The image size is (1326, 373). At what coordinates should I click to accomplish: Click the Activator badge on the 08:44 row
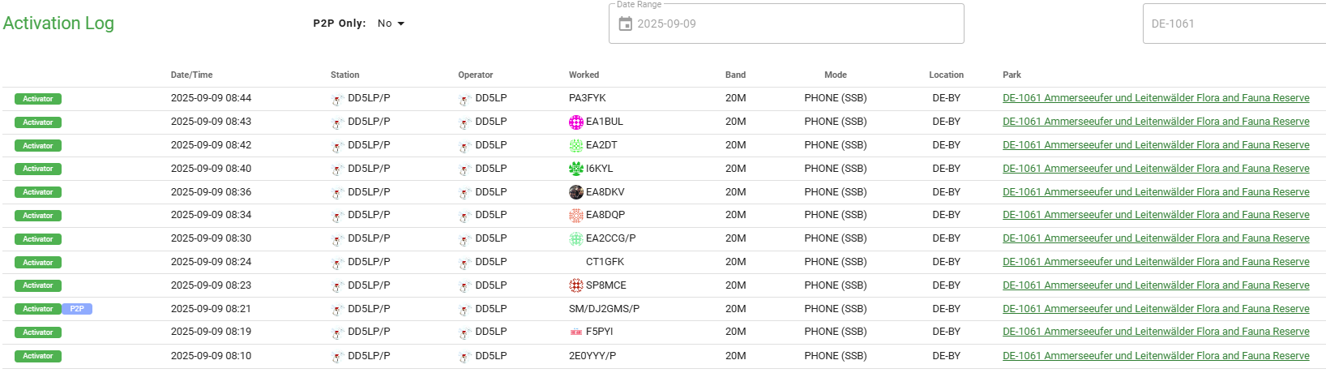pyautogui.click(x=38, y=99)
